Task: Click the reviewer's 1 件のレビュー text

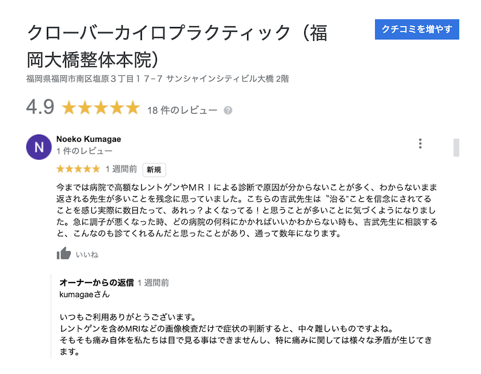Action: pos(84,151)
